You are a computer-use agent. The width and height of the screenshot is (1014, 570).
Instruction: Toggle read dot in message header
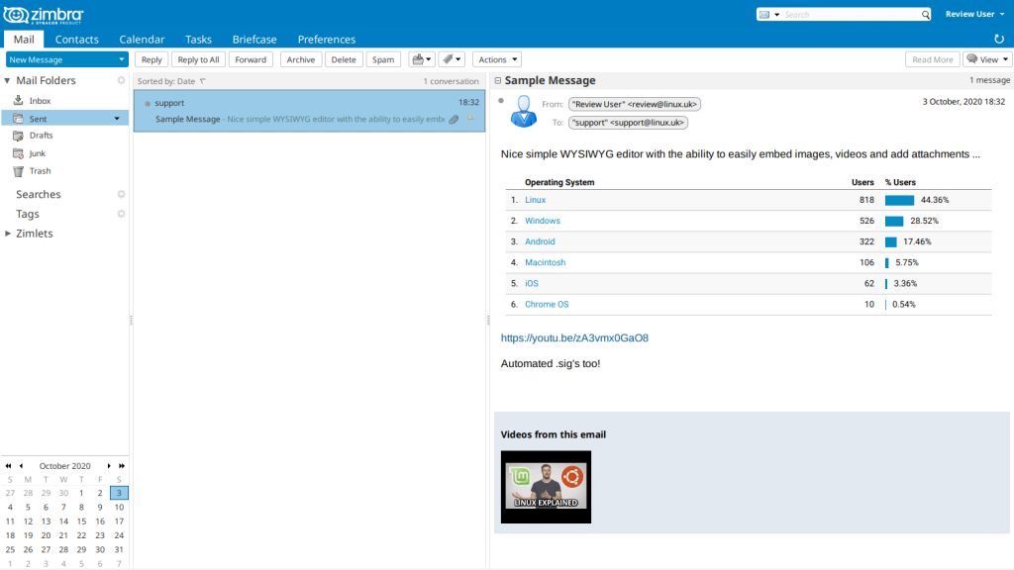(x=501, y=101)
